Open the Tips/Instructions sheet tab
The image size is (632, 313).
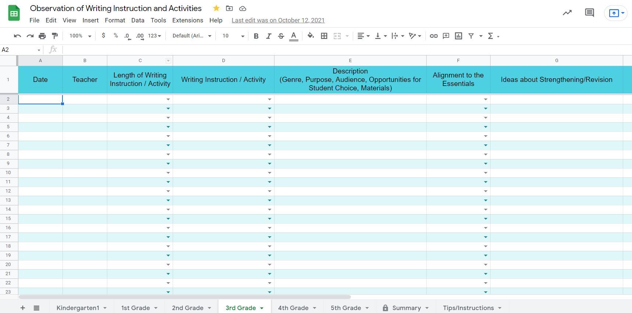pyautogui.click(x=468, y=308)
